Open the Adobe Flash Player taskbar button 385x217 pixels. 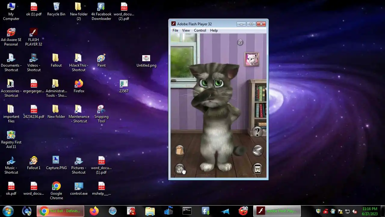click(x=277, y=211)
